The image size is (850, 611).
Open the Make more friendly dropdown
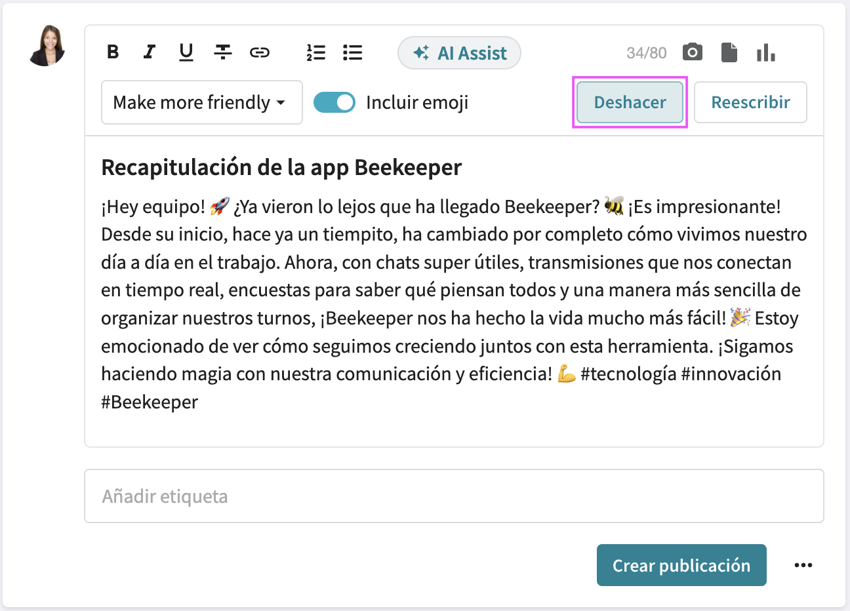tap(201, 102)
